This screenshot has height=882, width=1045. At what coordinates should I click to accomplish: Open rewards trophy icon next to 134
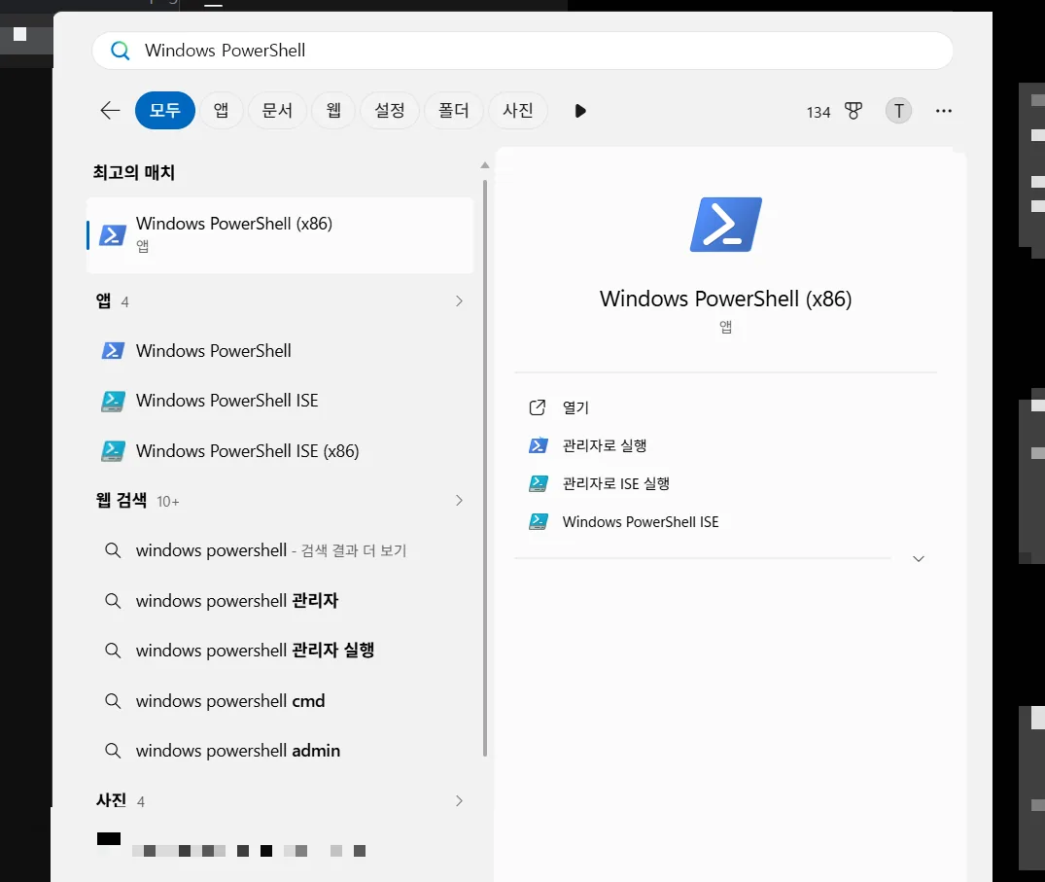coord(853,111)
